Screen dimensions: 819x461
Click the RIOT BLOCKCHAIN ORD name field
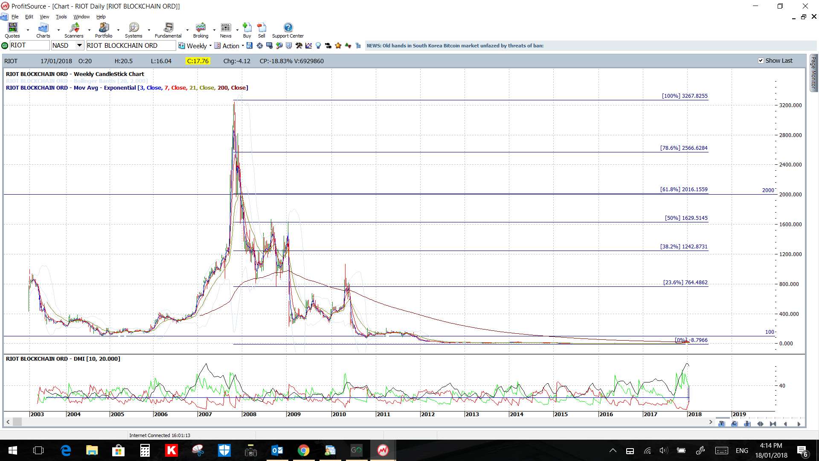tap(131, 45)
